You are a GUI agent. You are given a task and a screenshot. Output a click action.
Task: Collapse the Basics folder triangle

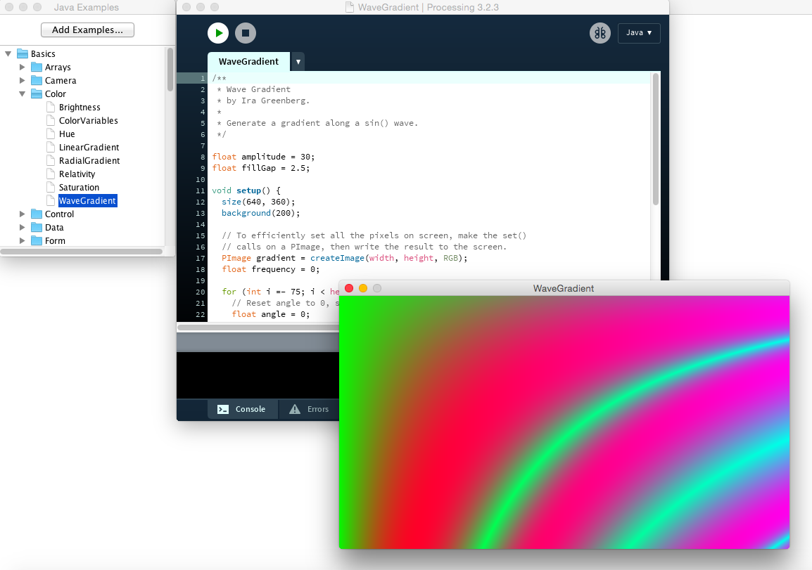coord(8,53)
